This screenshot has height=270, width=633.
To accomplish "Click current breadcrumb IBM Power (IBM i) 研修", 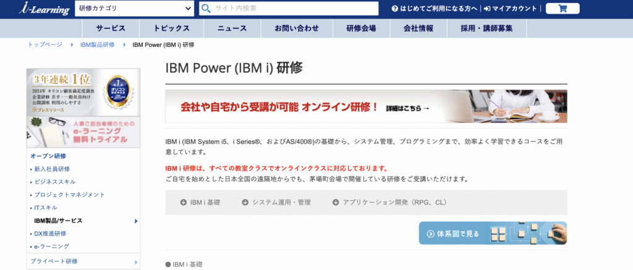I will click(x=163, y=45).
